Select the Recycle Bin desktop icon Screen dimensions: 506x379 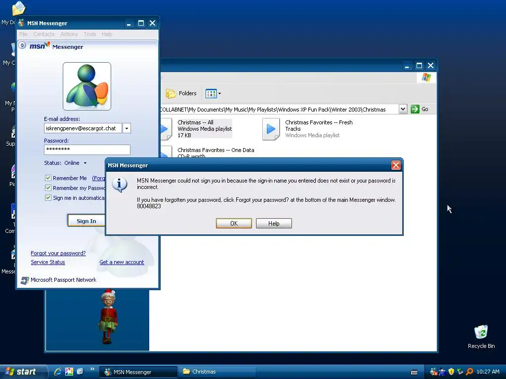[481, 337]
